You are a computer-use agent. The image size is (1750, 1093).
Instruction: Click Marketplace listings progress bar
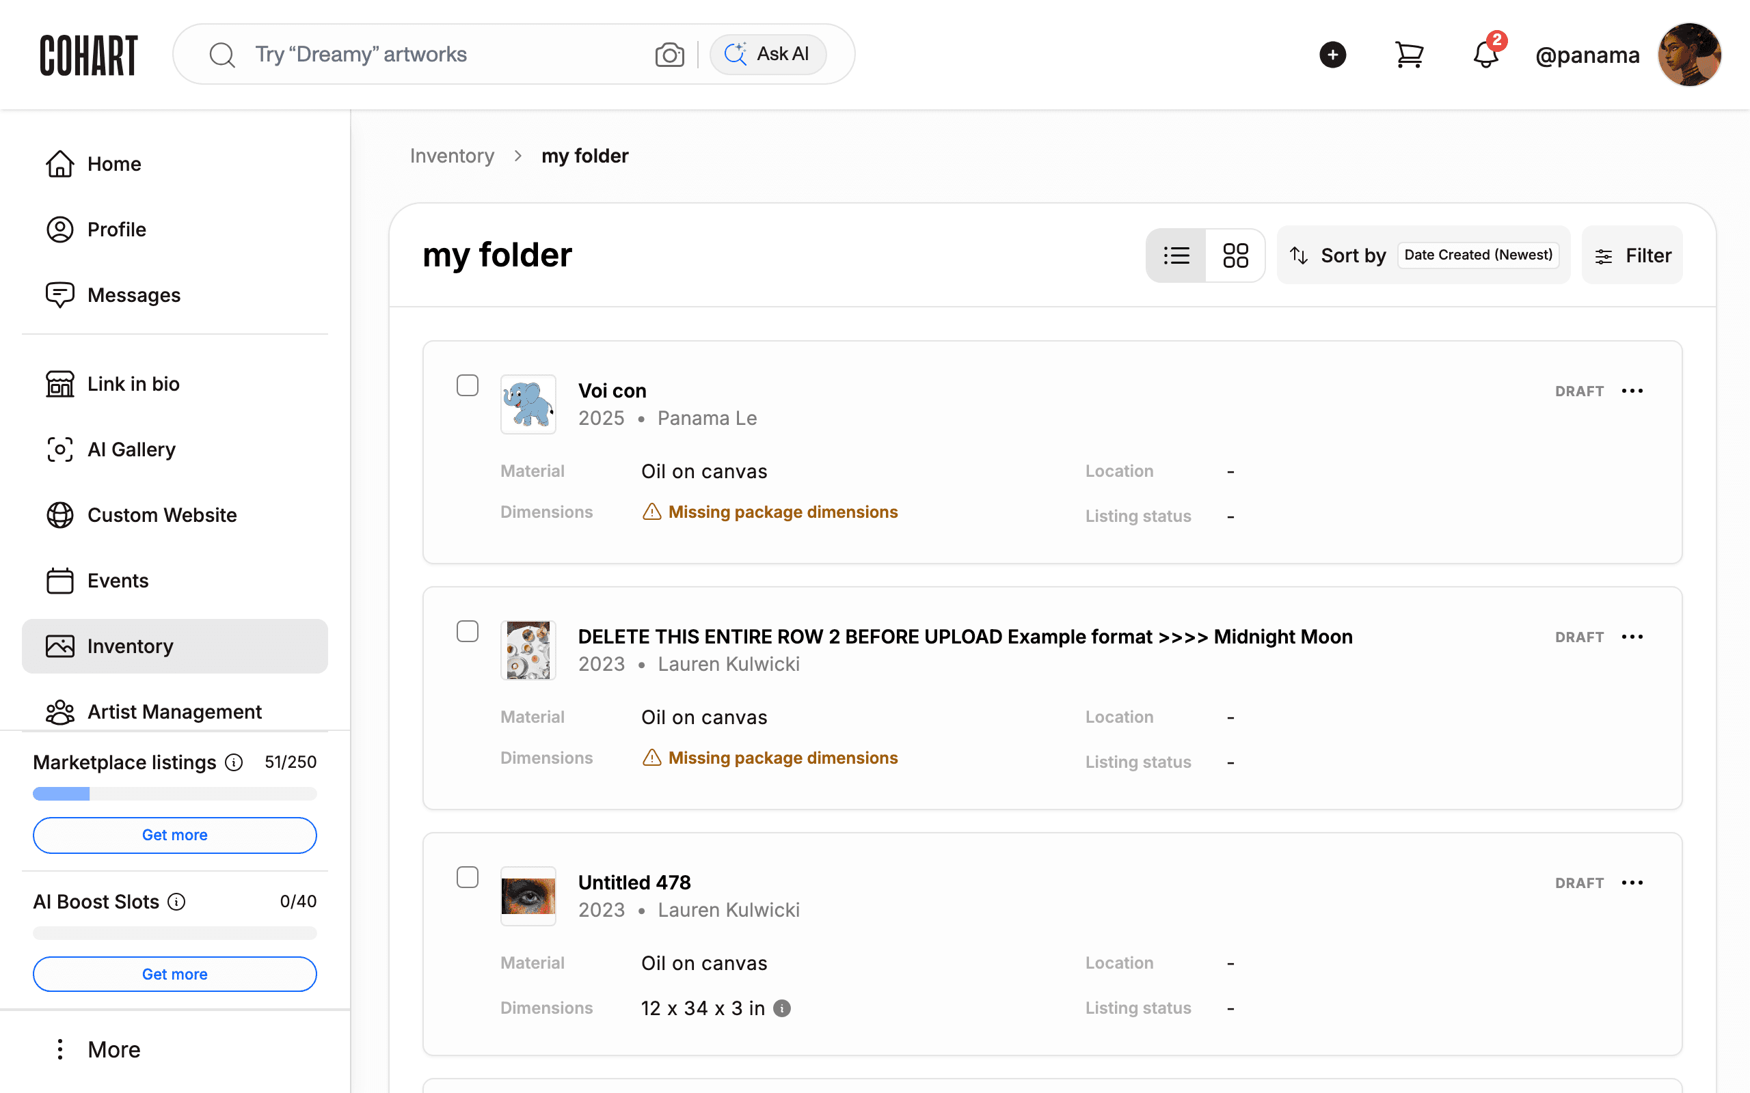click(x=175, y=794)
